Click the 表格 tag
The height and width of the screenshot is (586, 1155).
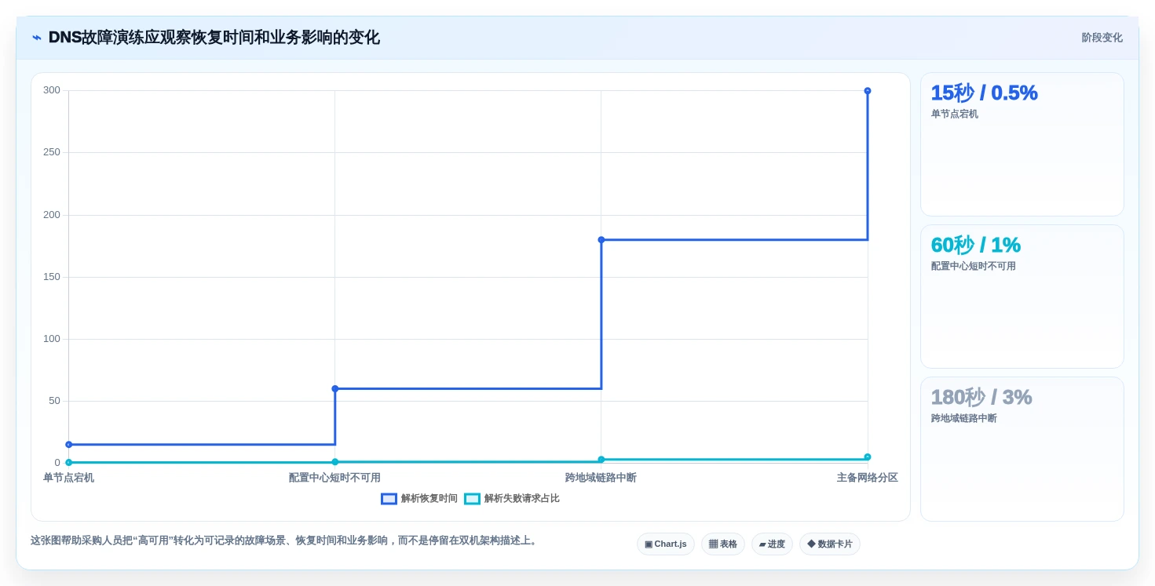(723, 544)
